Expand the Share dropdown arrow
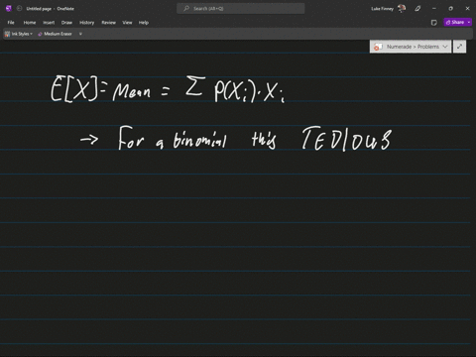Screen dimensions: 476x357 click(469, 22)
